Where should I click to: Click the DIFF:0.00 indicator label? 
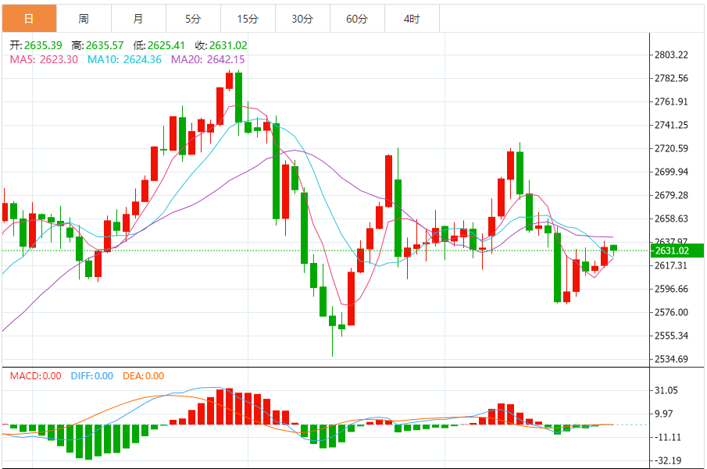click(92, 375)
